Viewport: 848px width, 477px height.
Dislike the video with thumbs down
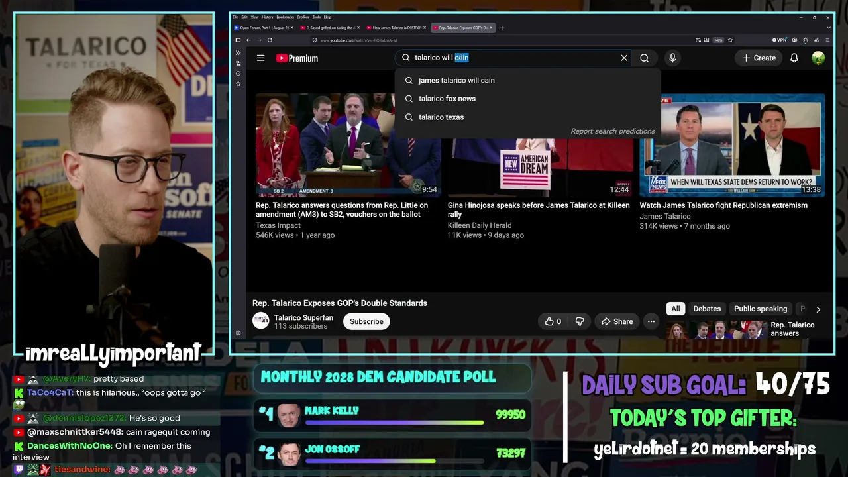(580, 321)
